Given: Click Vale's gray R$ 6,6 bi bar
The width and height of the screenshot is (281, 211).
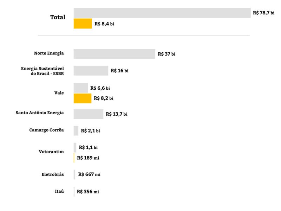Looking at the screenshot, I should 80,88.
